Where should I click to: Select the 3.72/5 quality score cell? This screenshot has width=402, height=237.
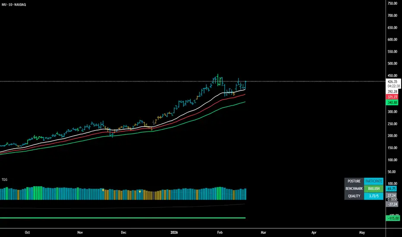(374, 196)
